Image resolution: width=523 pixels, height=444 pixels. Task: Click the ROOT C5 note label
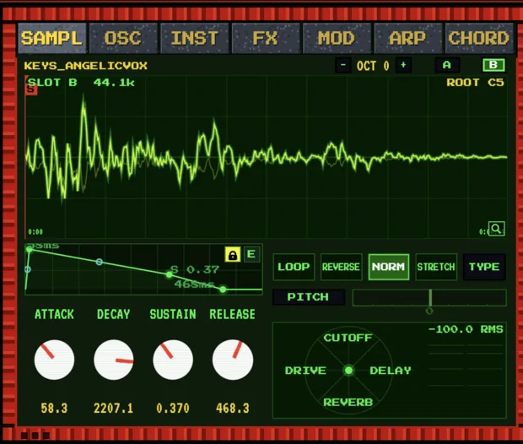click(x=475, y=83)
